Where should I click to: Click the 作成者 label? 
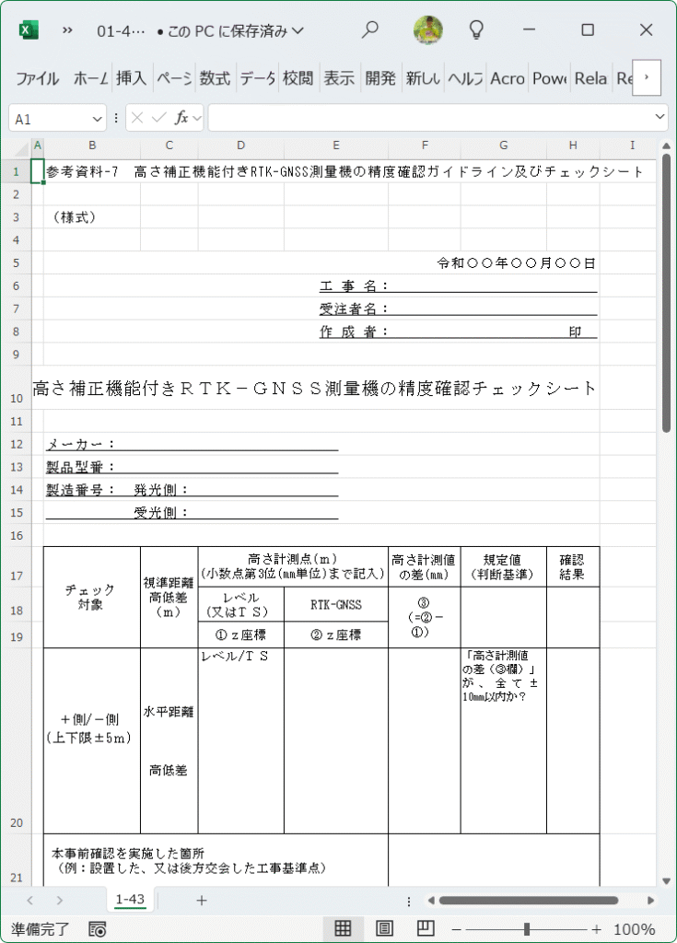354,332
